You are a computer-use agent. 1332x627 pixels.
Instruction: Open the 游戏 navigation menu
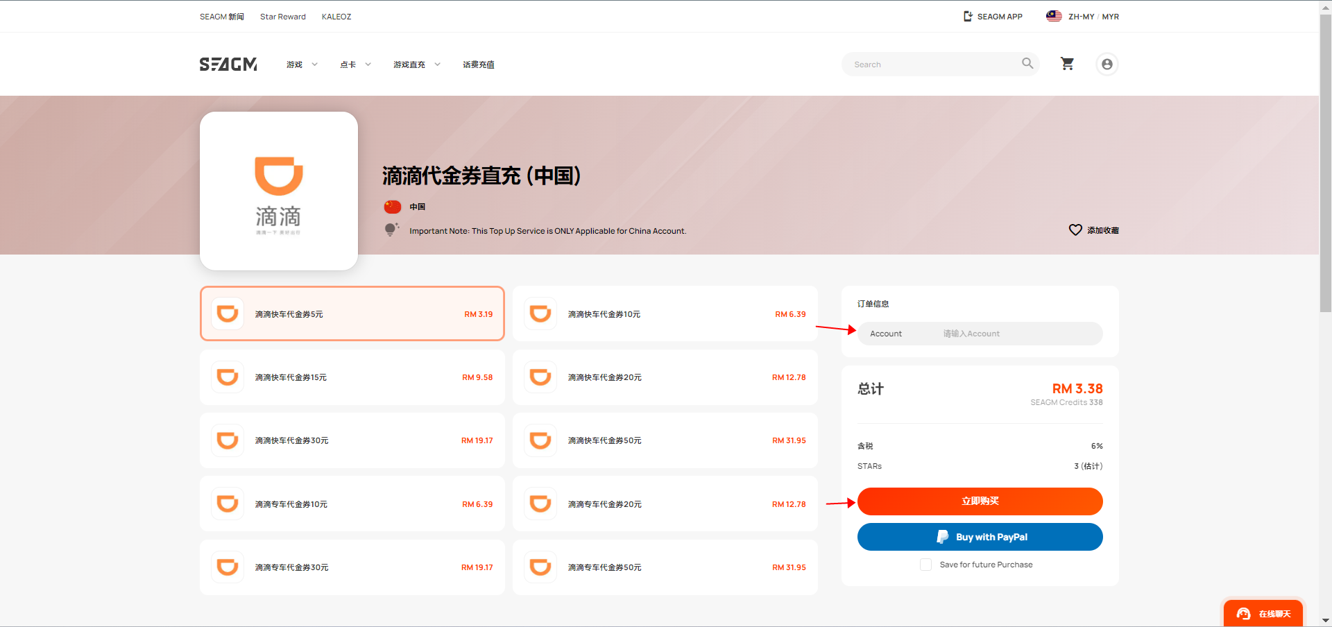pyautogui.click(x=295, y=65)
